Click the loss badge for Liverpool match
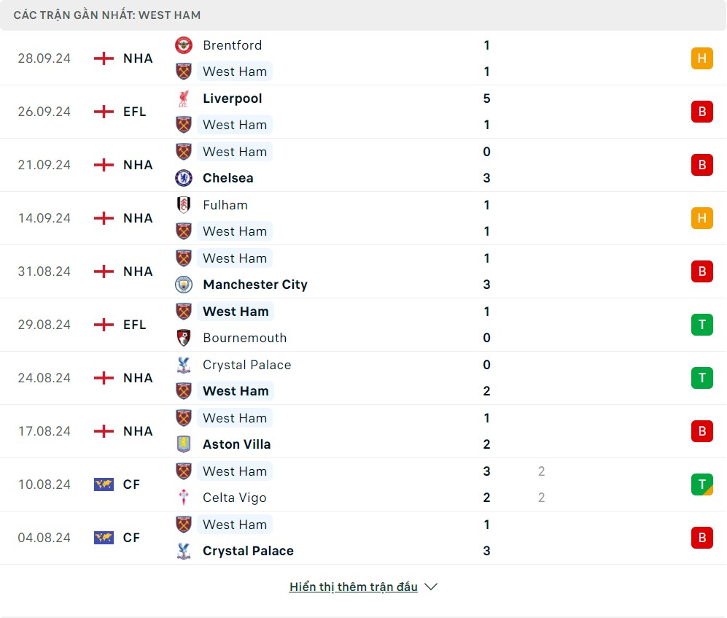 pos(701,112)
